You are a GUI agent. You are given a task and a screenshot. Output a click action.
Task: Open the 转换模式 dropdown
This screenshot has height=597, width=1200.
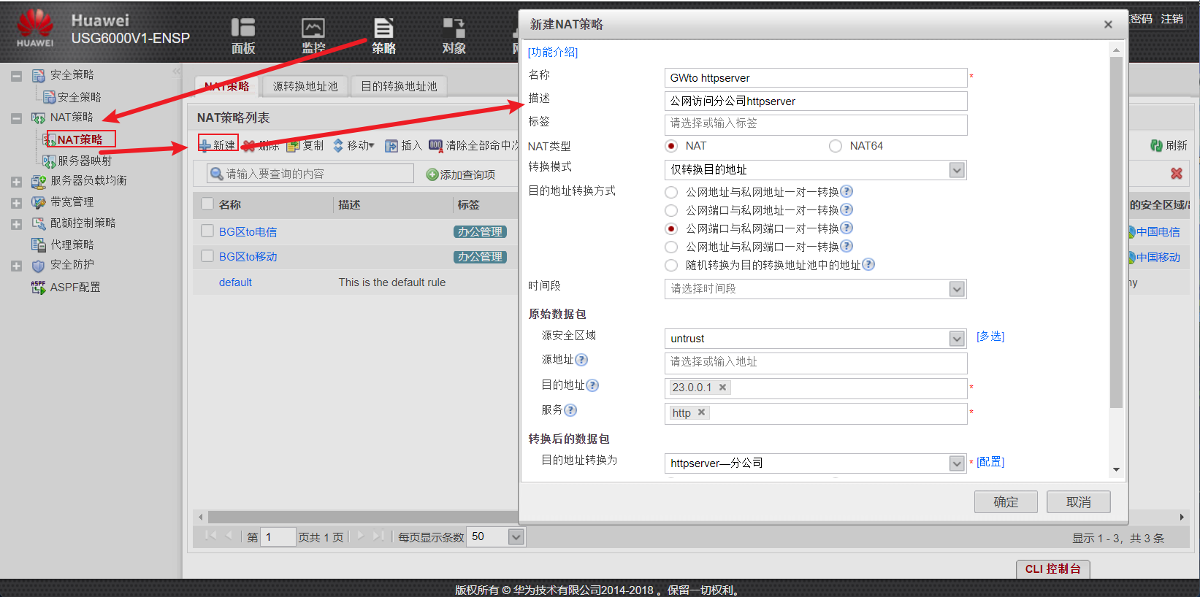click(x=957, y=170)
